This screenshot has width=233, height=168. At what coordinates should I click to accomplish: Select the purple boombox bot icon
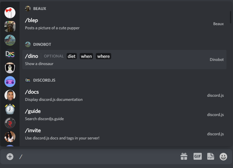click(10, 82)
